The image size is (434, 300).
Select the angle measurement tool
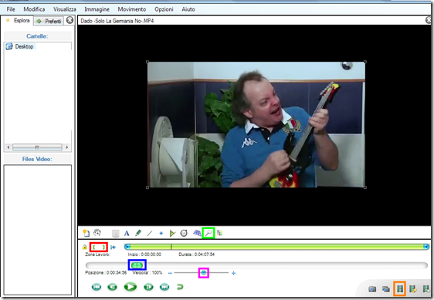tap(172, 234)
